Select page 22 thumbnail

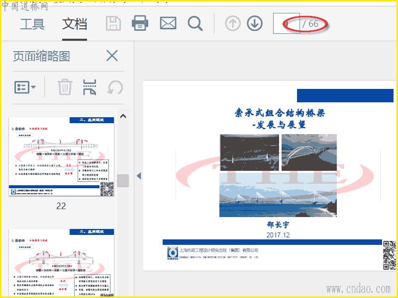[61, 156]
